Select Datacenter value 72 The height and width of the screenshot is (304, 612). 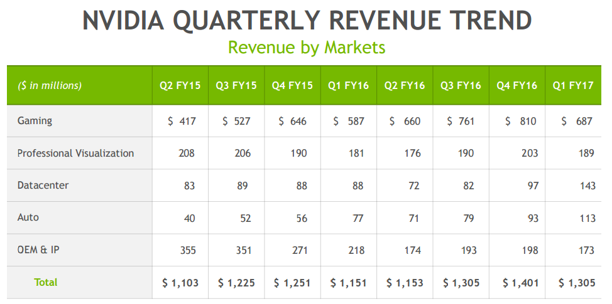point(413,186)
